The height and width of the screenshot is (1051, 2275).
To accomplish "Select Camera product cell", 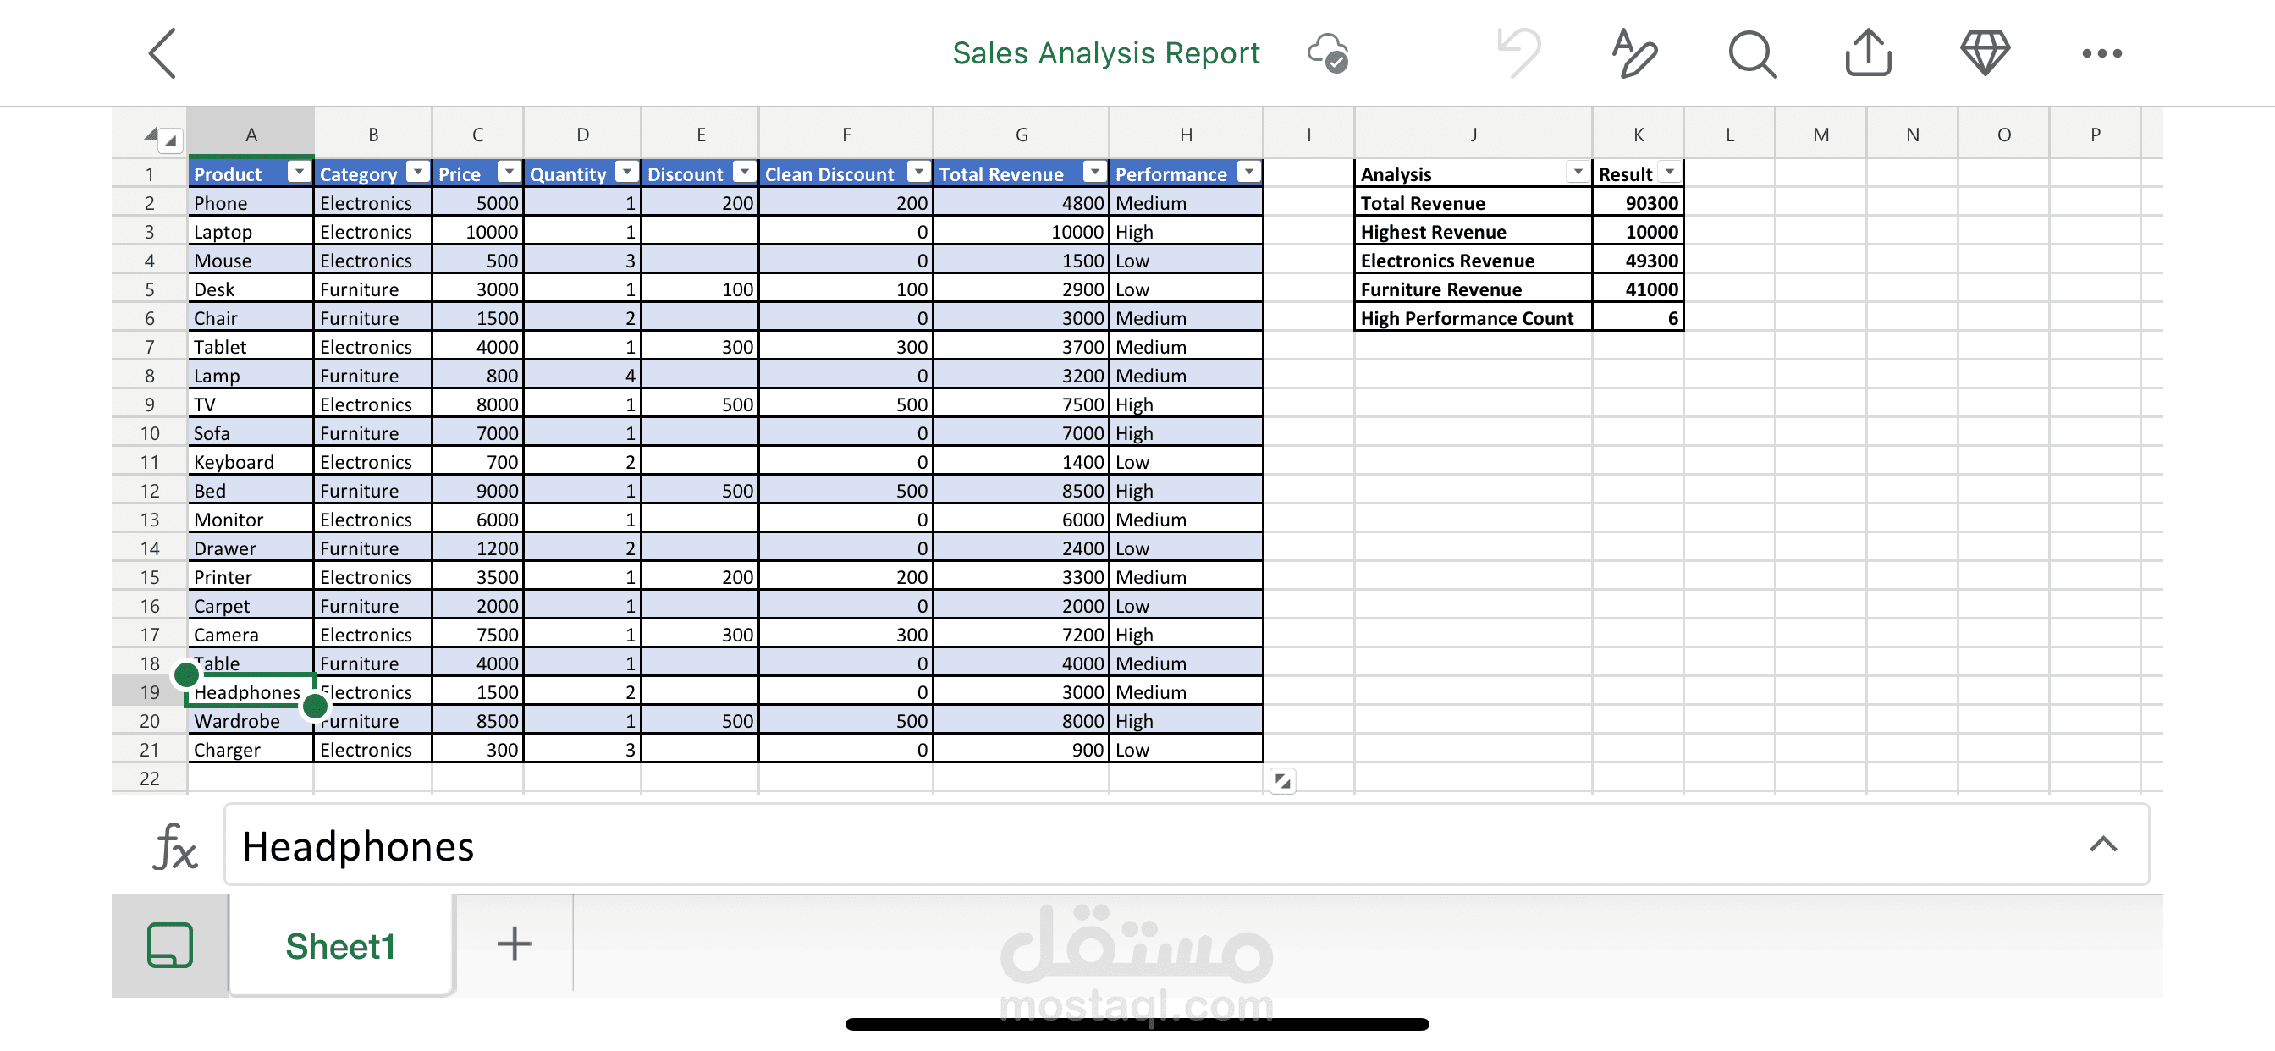I will click(251, 634).
